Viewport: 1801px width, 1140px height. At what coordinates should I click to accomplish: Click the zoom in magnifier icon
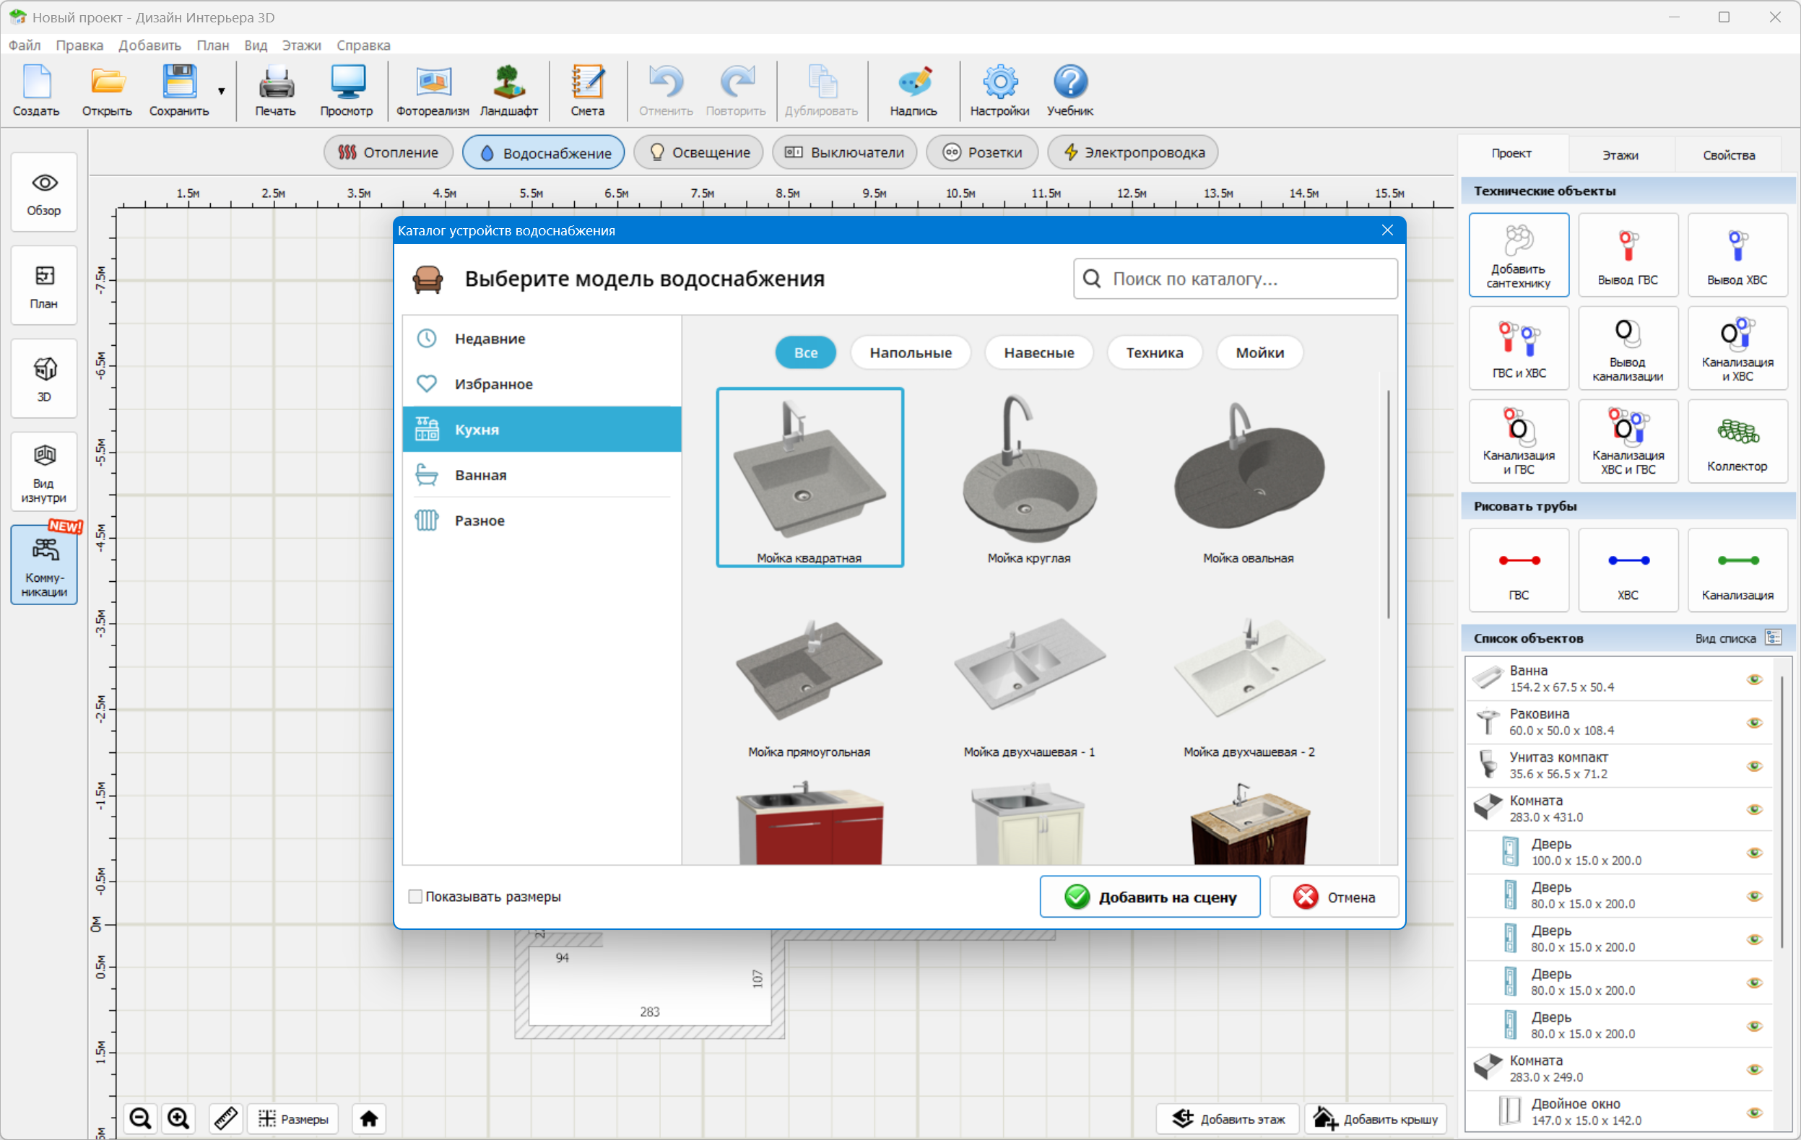pyautogui.click(x=178, y=1118)
